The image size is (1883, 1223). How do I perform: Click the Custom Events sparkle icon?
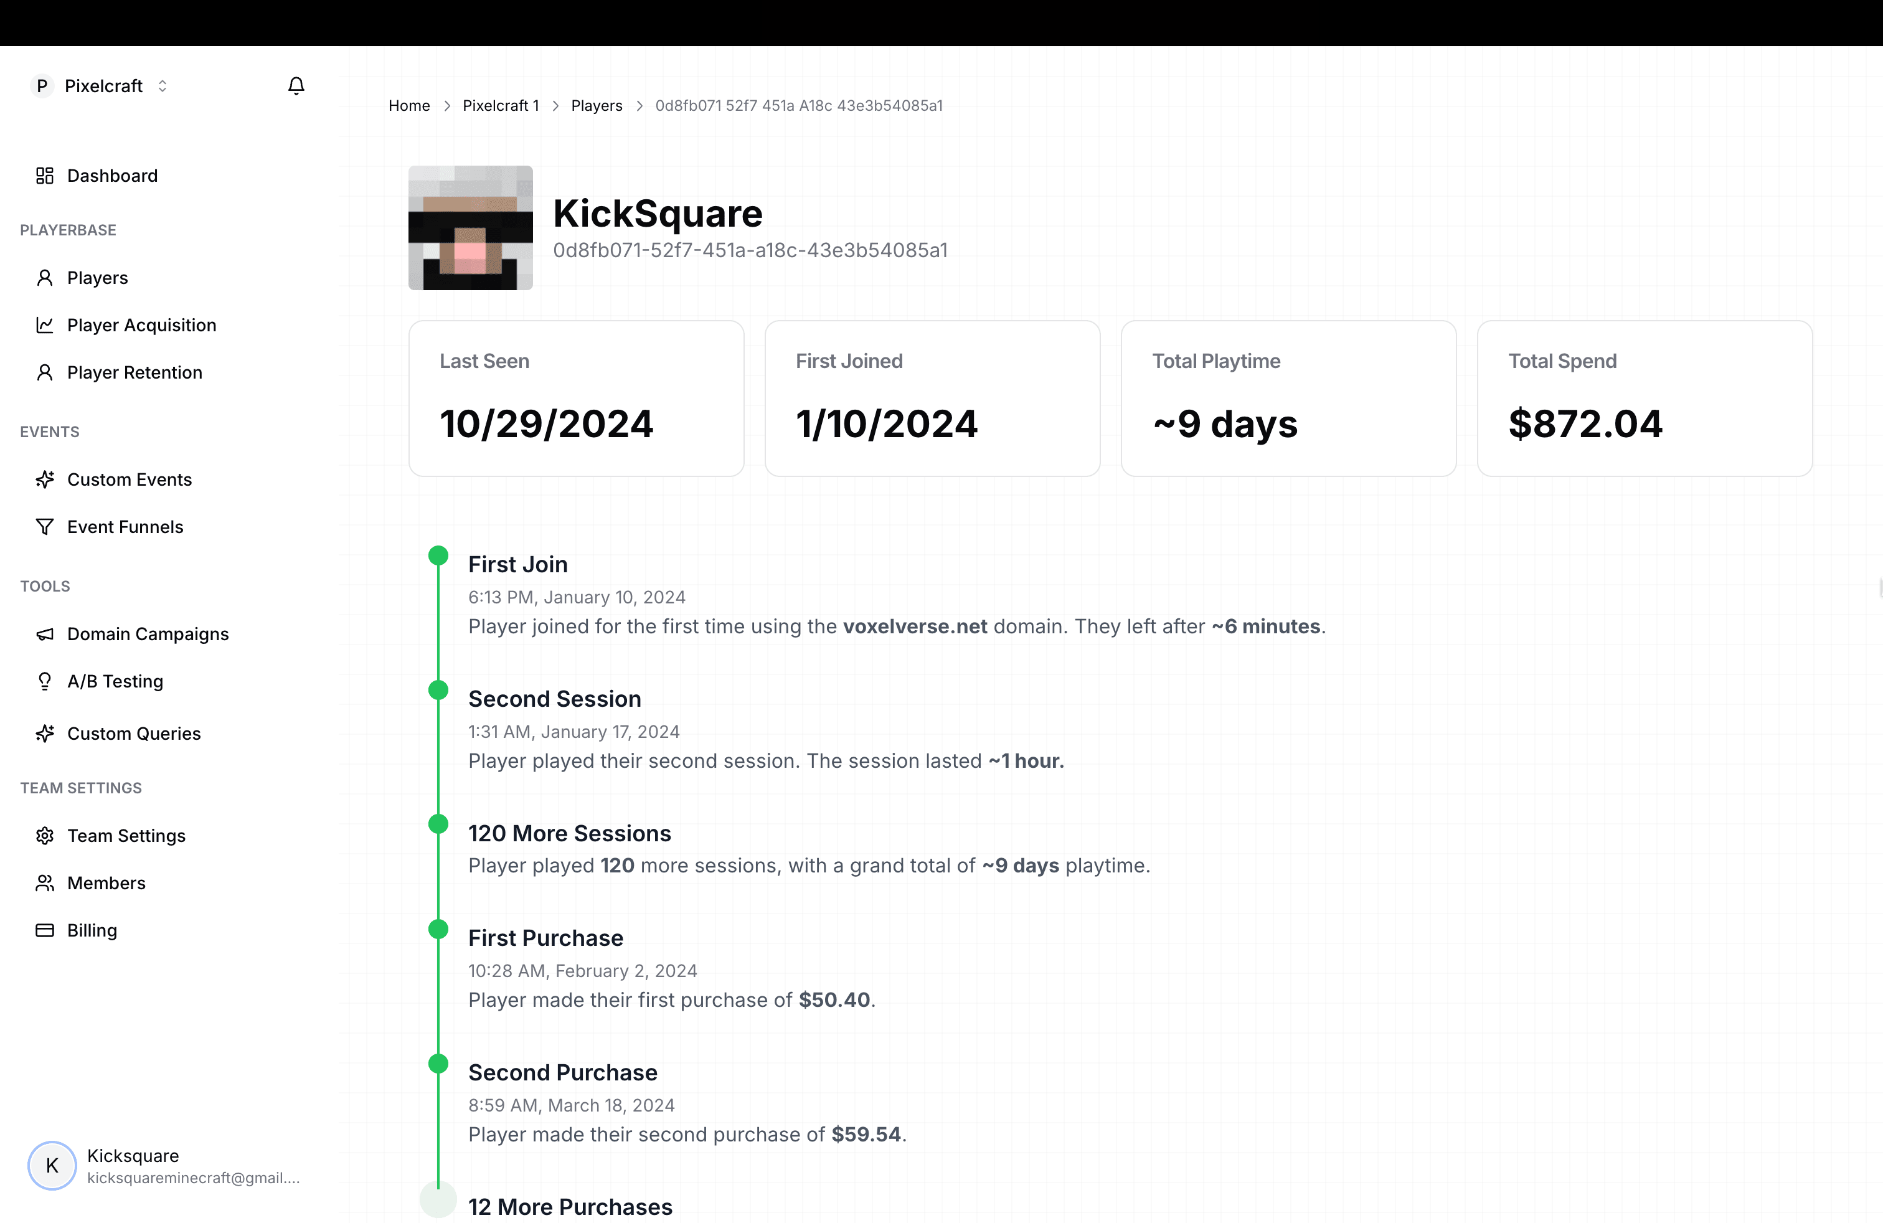pyautogui.click(x=45, y=479)
